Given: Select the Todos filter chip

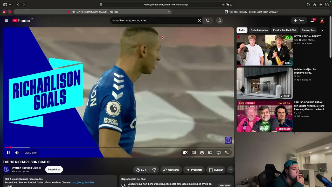Looking at the screenshot, I should pos(242,30).
